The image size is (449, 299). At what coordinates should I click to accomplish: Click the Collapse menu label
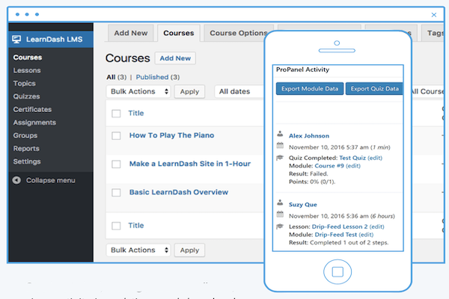[51, 181]
